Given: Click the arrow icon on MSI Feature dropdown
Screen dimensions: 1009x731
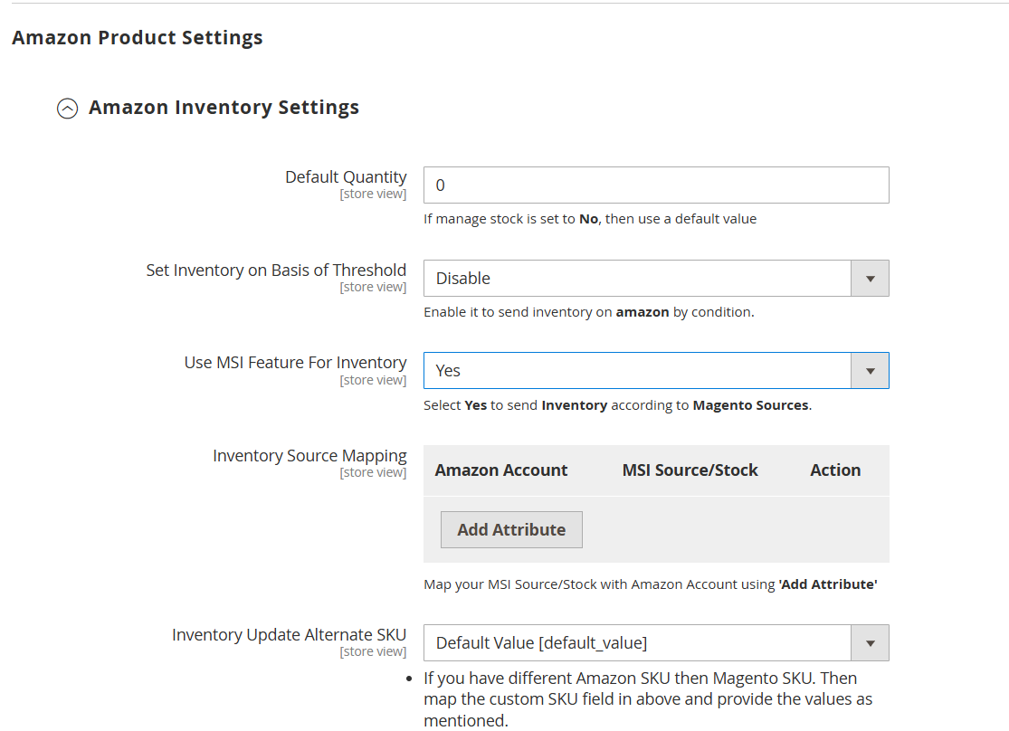Looking at the screenshot, I should [x=870, y=371].
